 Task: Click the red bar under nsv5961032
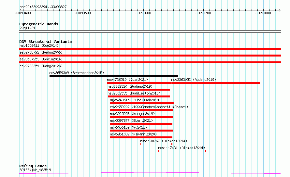[141, 137]
